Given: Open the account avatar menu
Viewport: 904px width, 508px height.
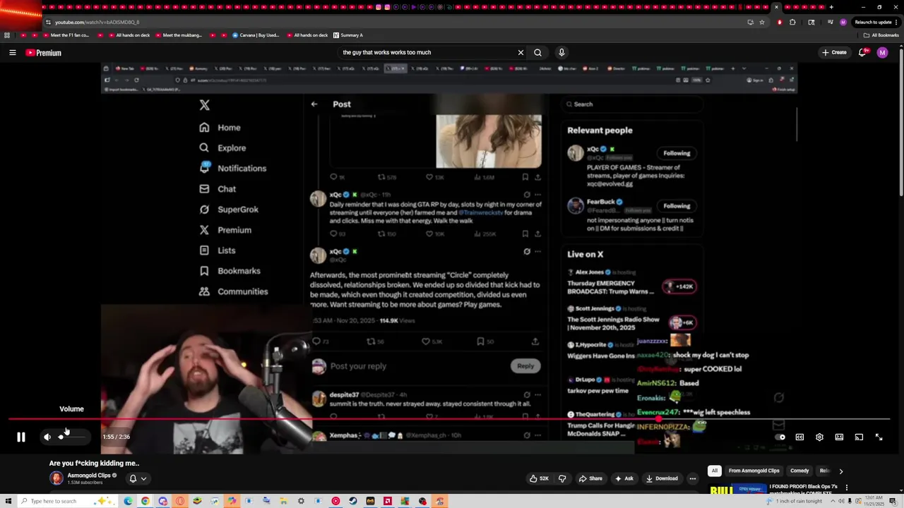Looking at the screenshot, I should (x=882, y=52).
